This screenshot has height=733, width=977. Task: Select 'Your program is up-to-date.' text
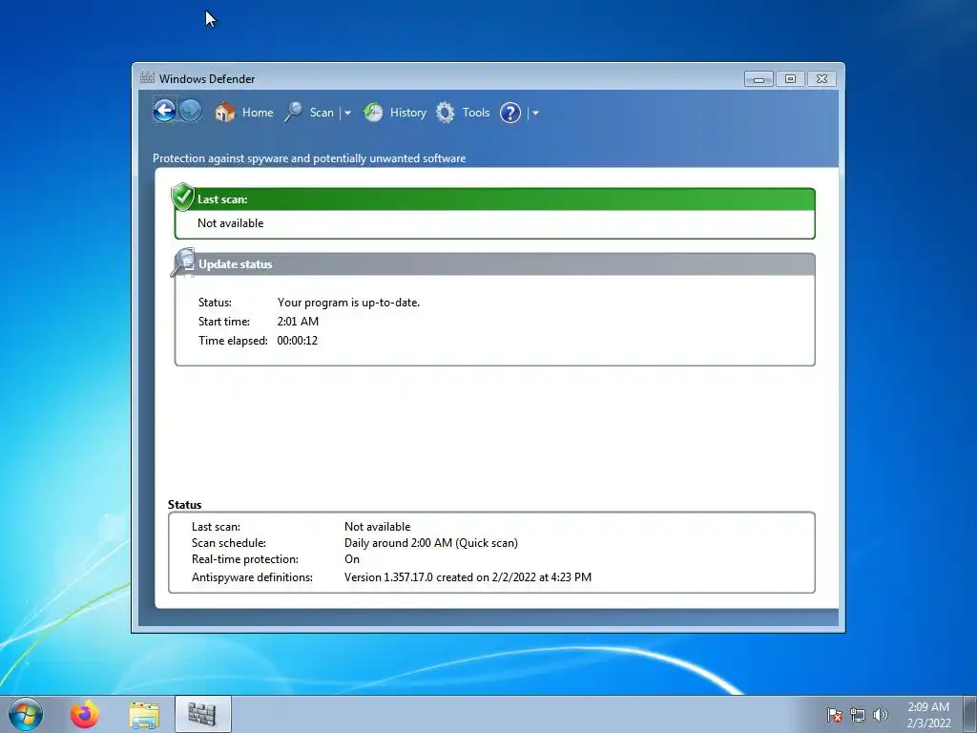[348, 303]
